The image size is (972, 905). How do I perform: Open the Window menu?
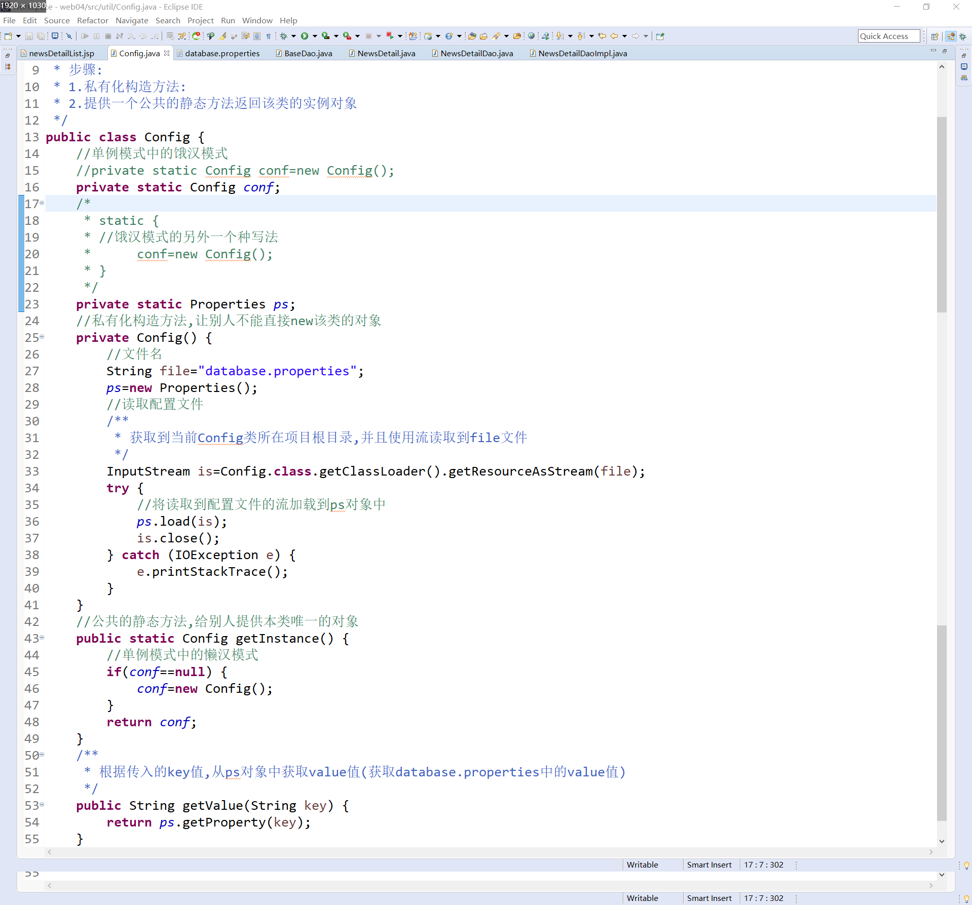[x=257, y=20]
